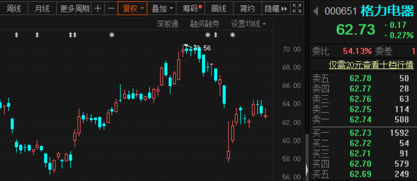The width and height of the screenshot is (417, 181).
Task: Click the first double-arrow marker above the chart
Action: 17,35
